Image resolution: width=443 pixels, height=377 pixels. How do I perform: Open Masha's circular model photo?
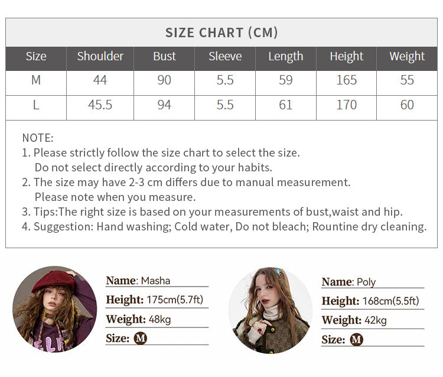click(x=55, y=309)
